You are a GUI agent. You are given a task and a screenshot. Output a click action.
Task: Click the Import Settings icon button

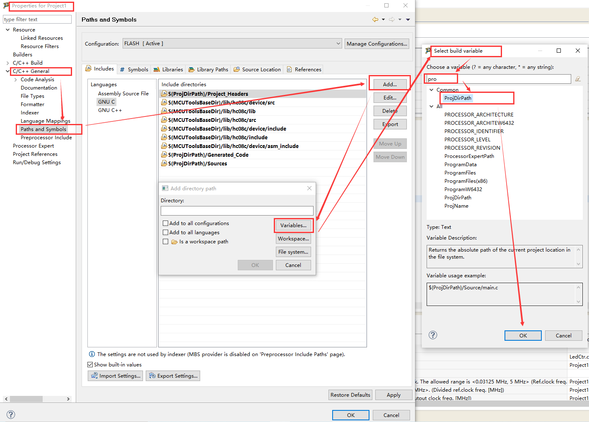point(115,376)
